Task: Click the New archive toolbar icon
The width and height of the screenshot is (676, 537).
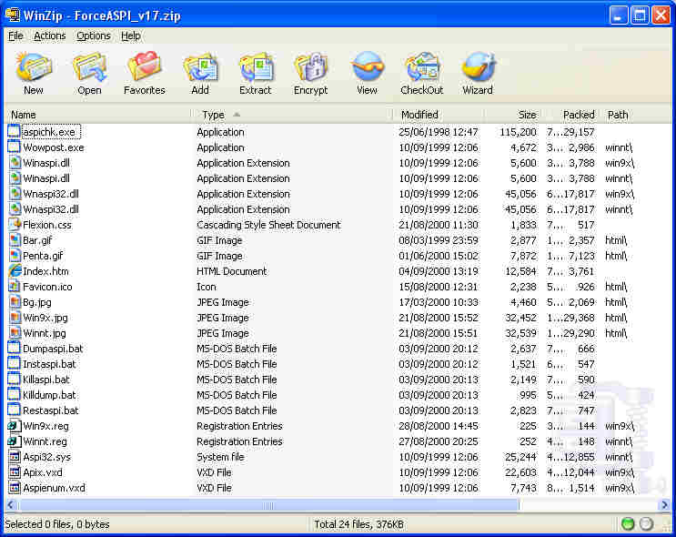Action: pyautogui.click(x=33, y=66)
